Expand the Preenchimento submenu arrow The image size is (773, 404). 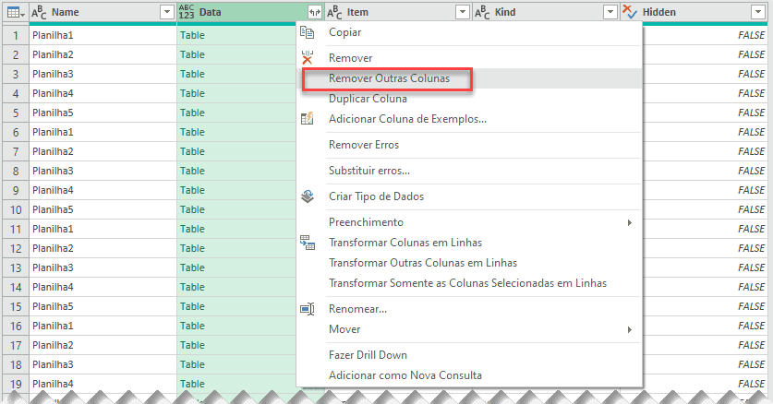(630, 223)
